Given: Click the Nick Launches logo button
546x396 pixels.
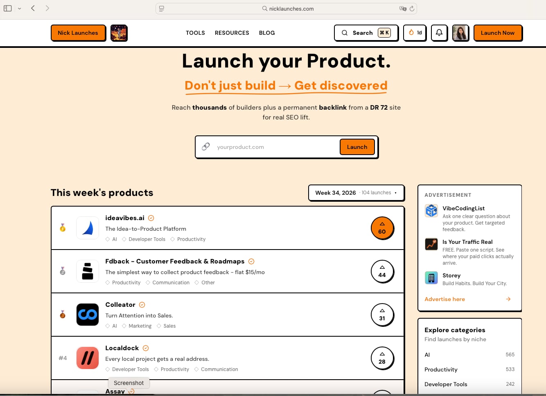Looking at the screenshot, I should click(x=78, y=33).
